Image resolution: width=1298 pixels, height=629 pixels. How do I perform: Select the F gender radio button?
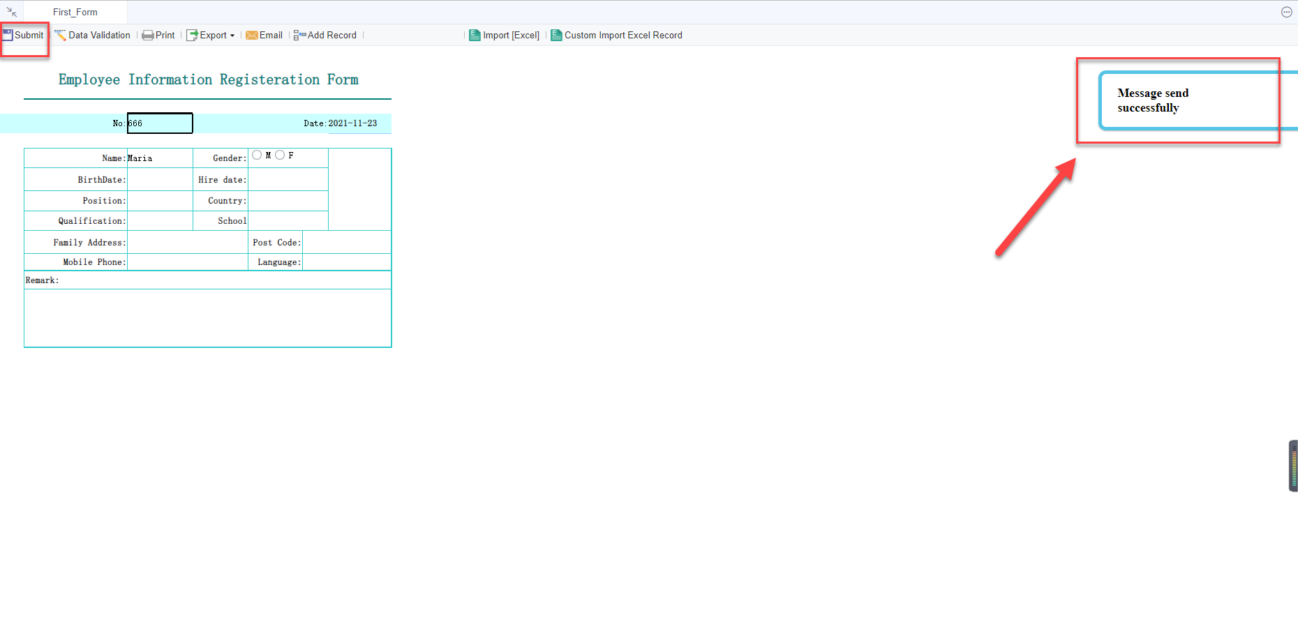click(x=280, y=155)
